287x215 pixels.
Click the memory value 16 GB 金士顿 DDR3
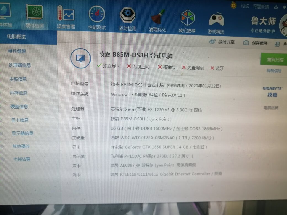pyautogui.click(x=167, y=128)
